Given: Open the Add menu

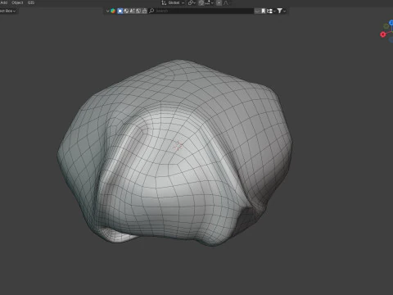Looking at the screenshot, I should click(x=4, y=2).
